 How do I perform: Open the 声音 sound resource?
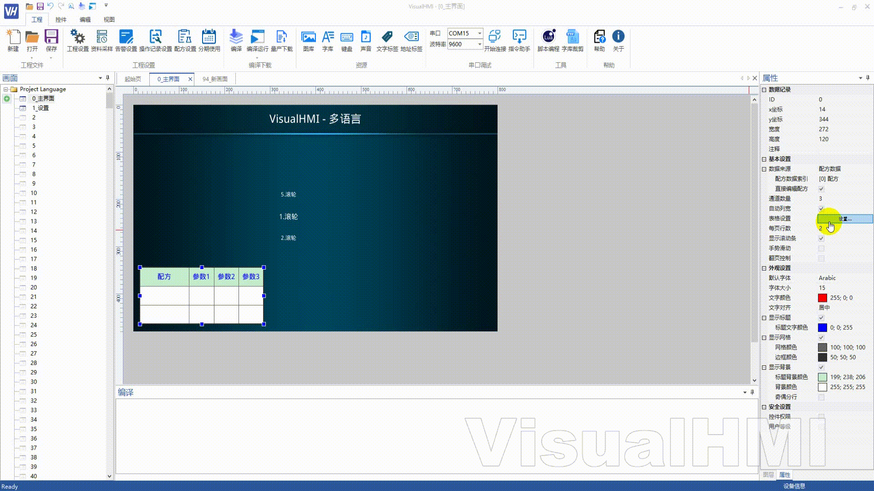point(366,40)
